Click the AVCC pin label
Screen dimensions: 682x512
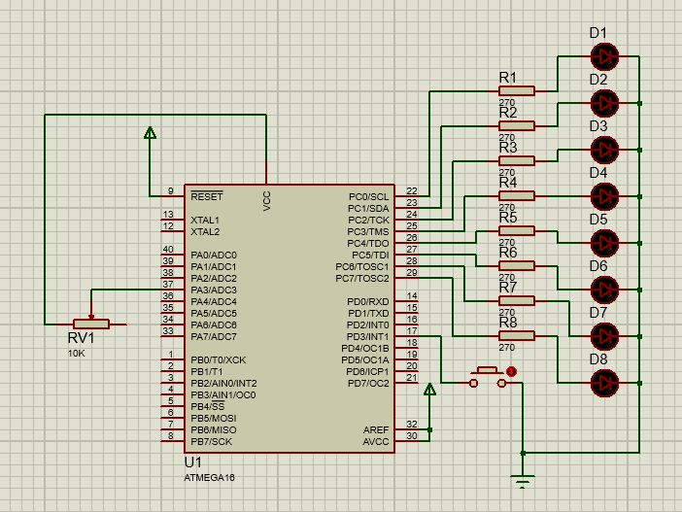(376, 441)
